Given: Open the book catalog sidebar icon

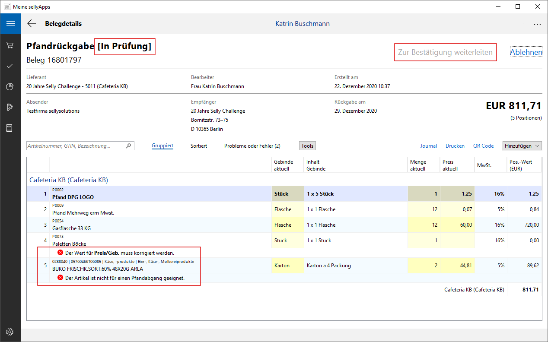Looking at the screenshot, I should (10, 128).
